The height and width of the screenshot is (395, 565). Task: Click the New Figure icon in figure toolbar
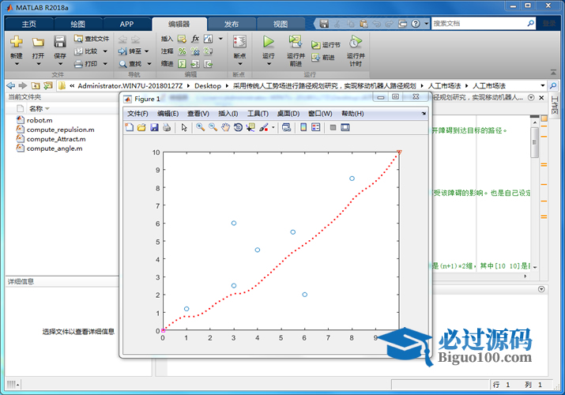point(129,127)
